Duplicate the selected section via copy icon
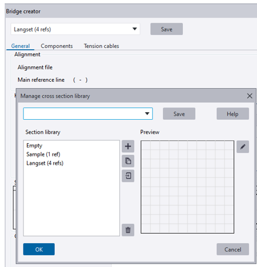 [128, 161]
